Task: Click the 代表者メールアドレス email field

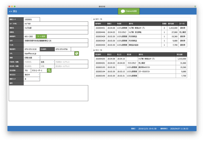Action: [71, 62]
